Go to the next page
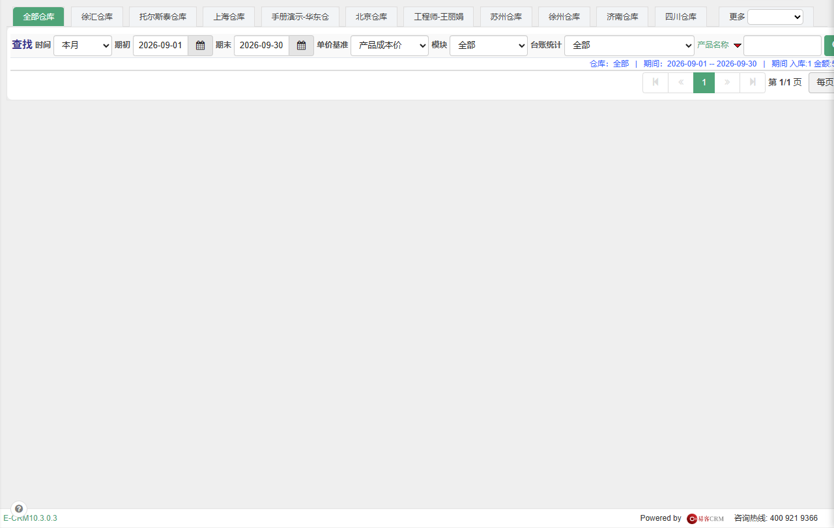The height and width of the screenshot is (528, 834). [727, 83]
